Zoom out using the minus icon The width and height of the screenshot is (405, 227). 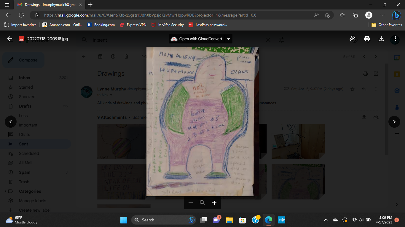pos(191,203)
